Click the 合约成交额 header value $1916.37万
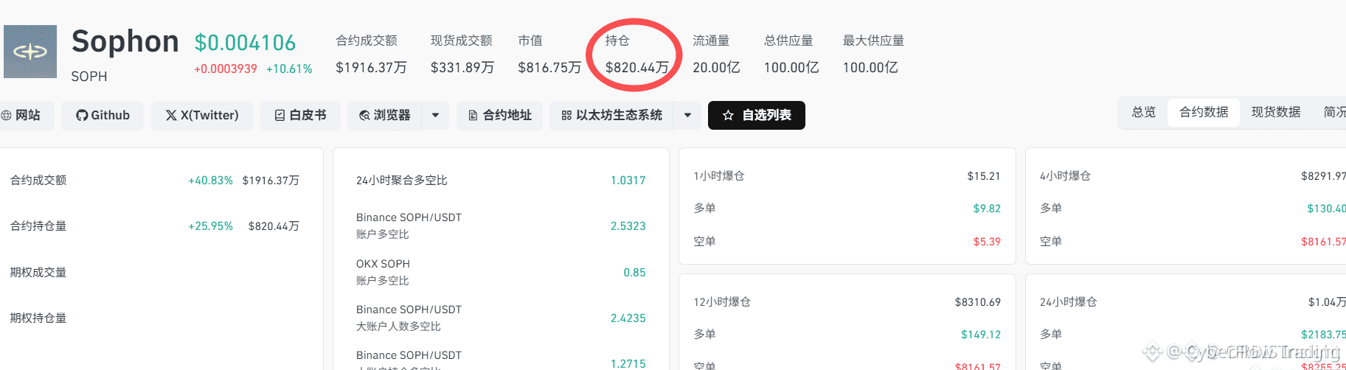This screenshot has width=1346, height=370. pyautogui.click(x=371, y=68)
